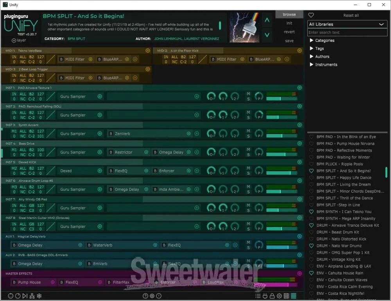Select BPM SPLIT - Happy Life Dance preset
The height and width of the screenshot is (301, 391).
pos(344,178)
